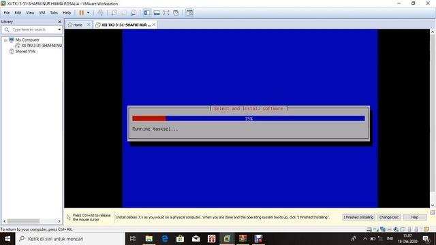
Task: Click the Running tasksel status text
Action: [155, 129]
